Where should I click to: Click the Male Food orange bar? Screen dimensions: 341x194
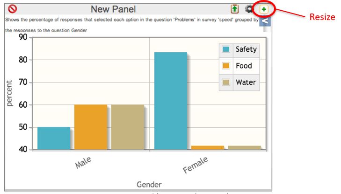click(91, 127)
